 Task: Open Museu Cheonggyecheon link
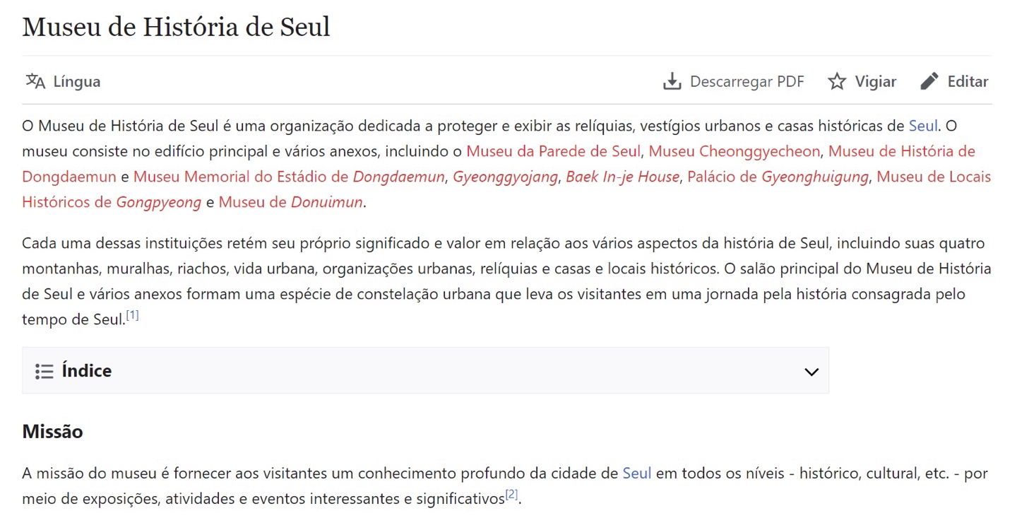(734, 151)
